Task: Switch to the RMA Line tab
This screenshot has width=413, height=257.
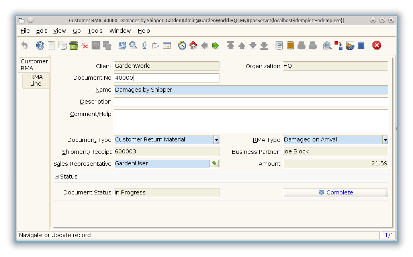Action: coord(36,80)
